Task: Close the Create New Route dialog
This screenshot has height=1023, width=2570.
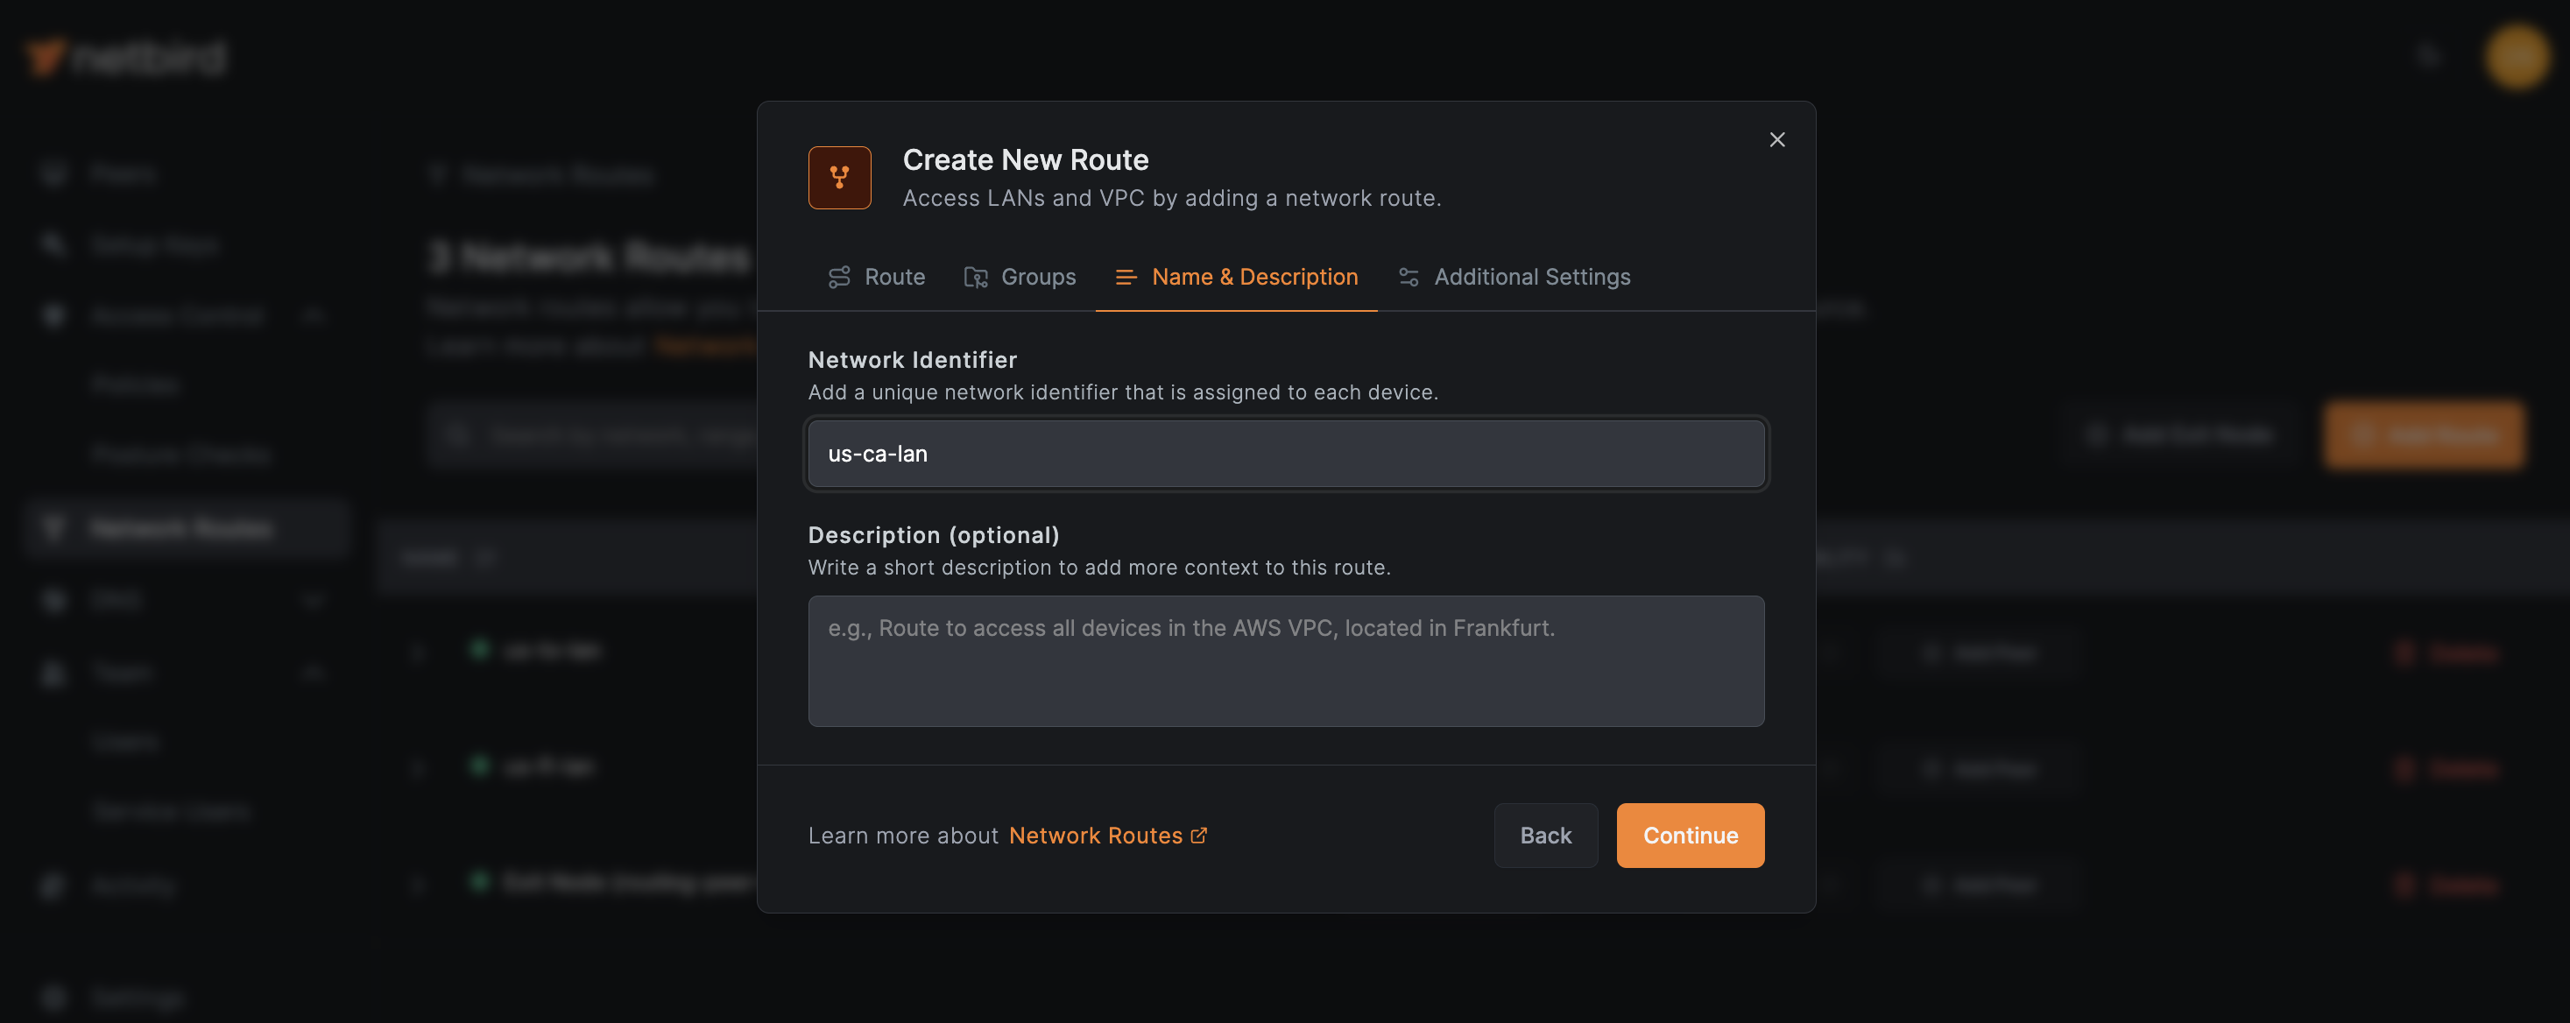Action: pyautogui.click(x=1777, y=140)
